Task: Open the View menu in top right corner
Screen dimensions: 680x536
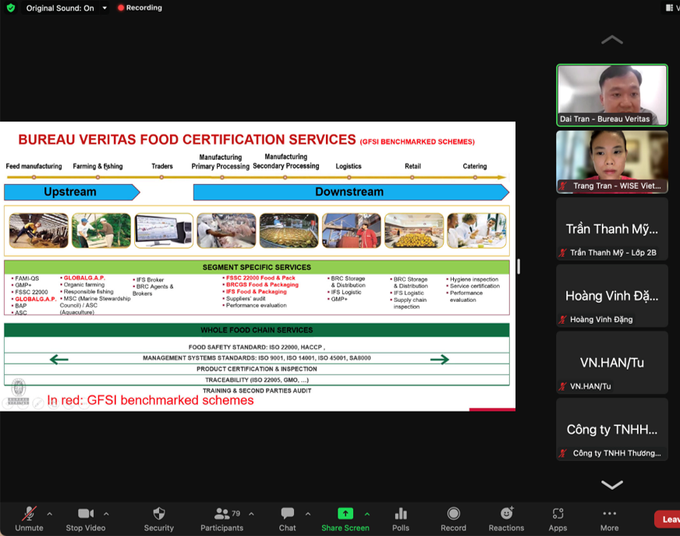Action: [x=671, y=8]
